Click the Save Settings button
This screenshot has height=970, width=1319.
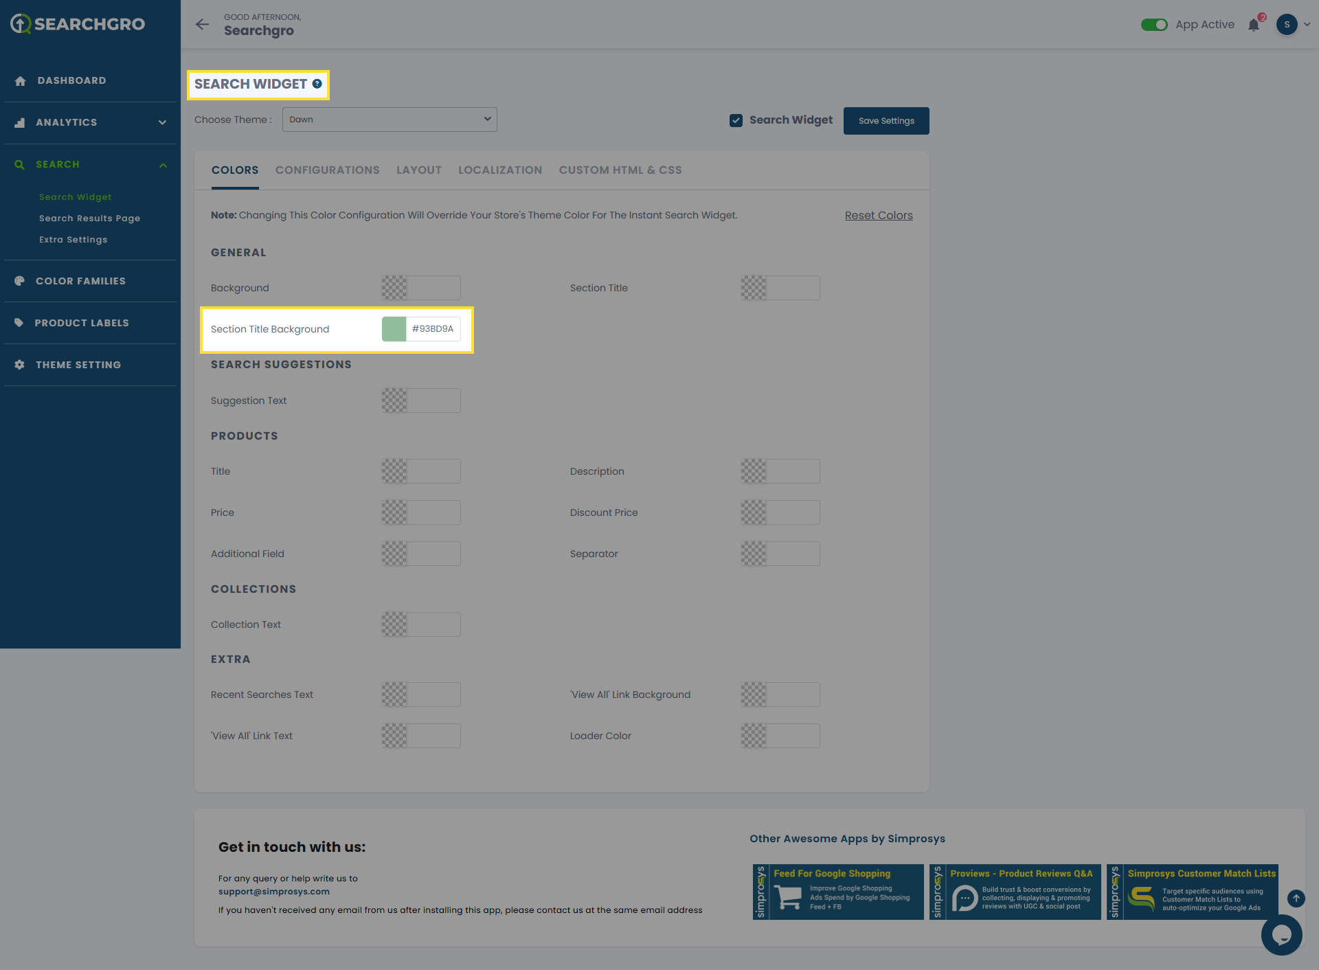886,121
